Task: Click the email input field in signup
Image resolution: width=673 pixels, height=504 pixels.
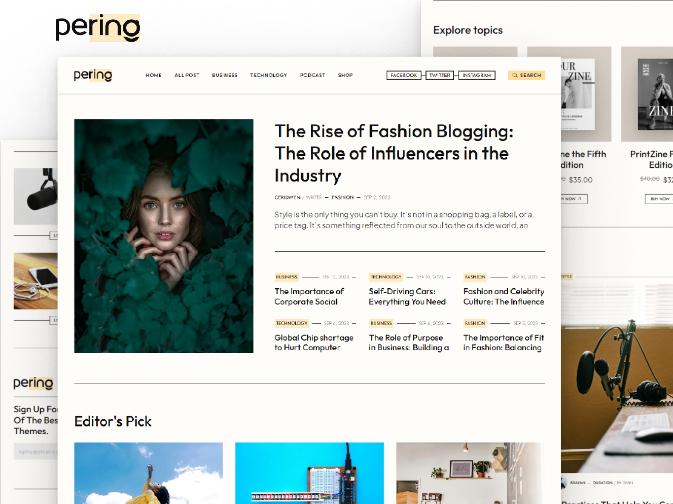Action: tap(36, 451)
